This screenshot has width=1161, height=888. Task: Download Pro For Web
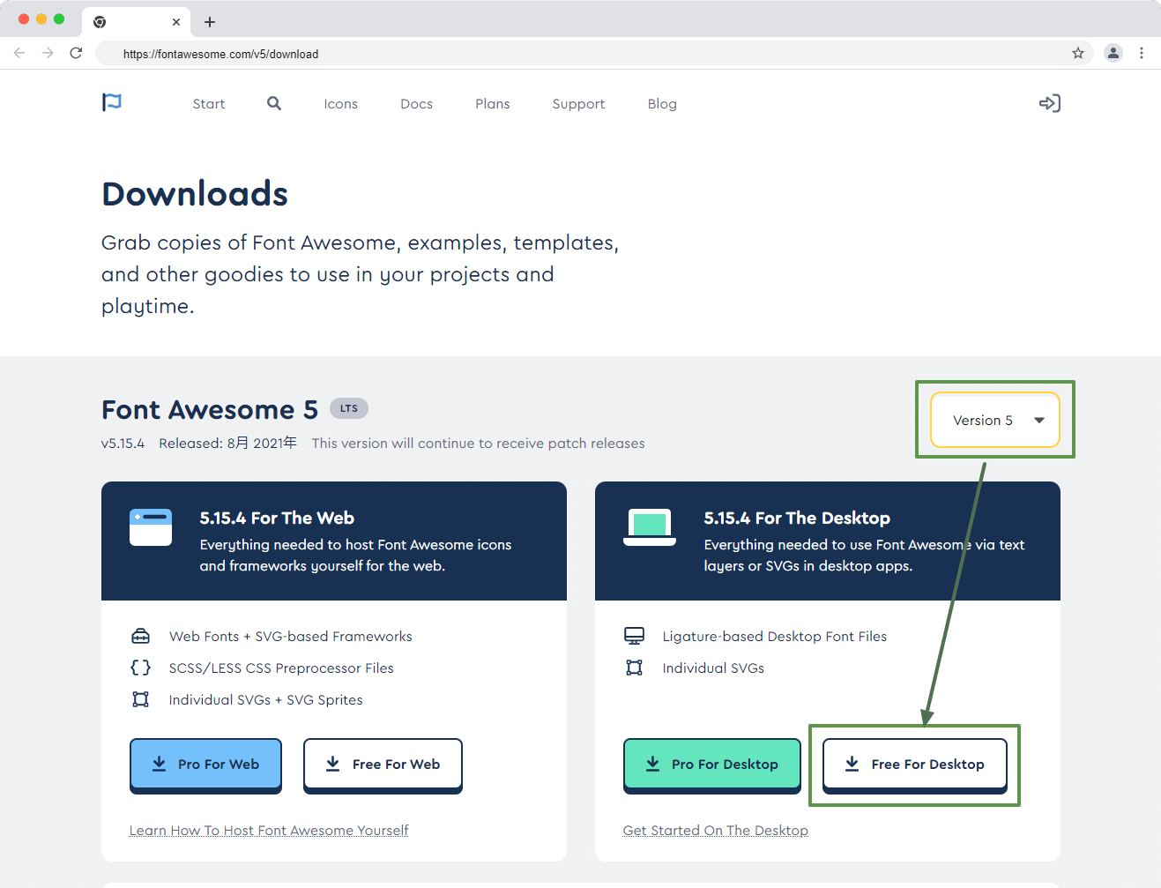click(x=205, y=764)
